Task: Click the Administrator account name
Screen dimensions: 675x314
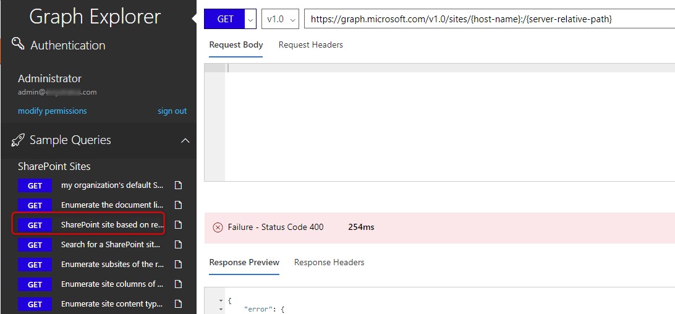Action: (49, 79)
